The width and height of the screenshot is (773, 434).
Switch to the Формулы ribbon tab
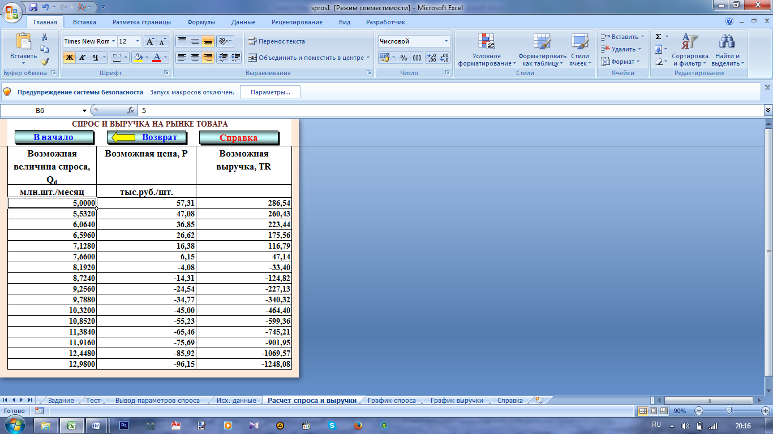(x=201, y=22)
